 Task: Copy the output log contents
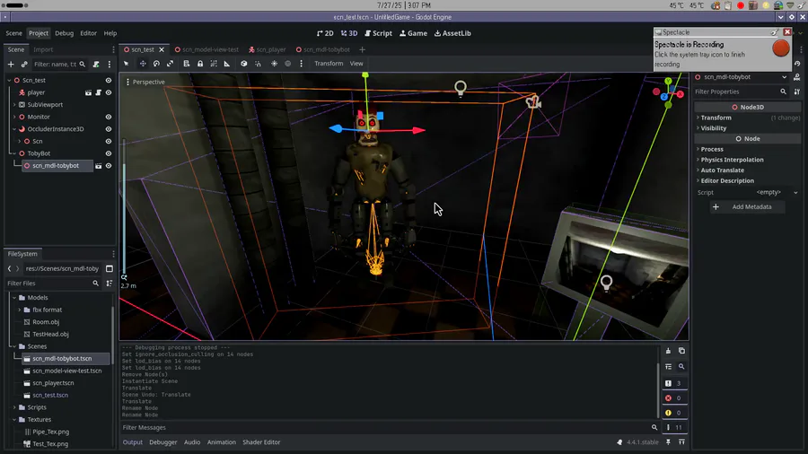pyautogui.click(x=681, y=351)
